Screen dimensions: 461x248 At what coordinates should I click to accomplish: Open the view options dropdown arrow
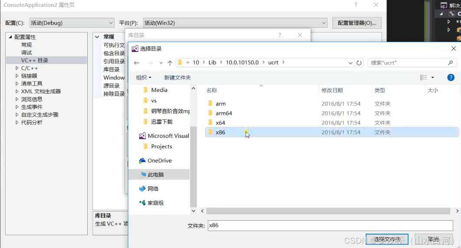432,78
